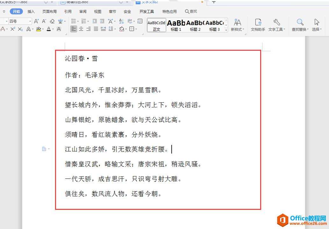Apply bullet list formatting
Screen dimensions: 329x229
(x=74, y=21)
